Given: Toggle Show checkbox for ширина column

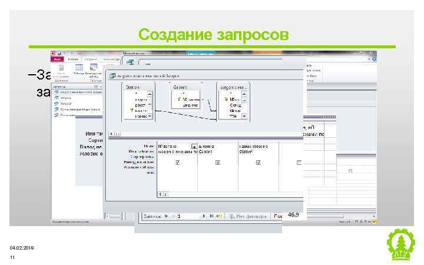Looking at the screenshot, I should tap(218, 163).
